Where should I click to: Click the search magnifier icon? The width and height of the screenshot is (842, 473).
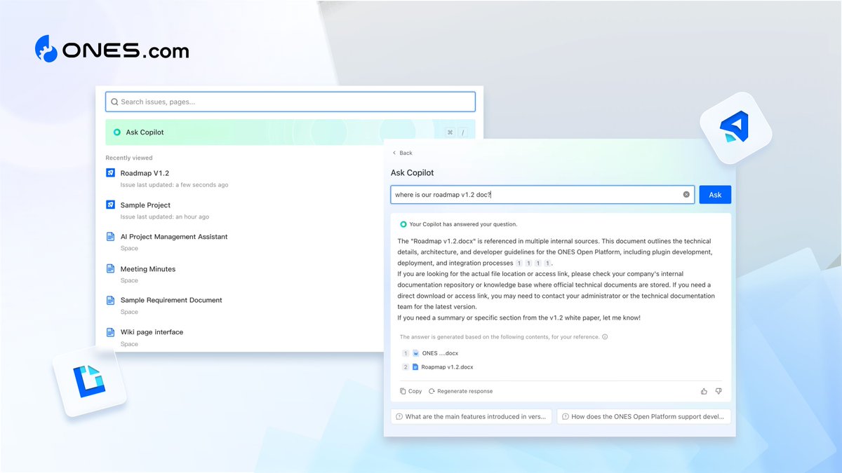point(114,102)
